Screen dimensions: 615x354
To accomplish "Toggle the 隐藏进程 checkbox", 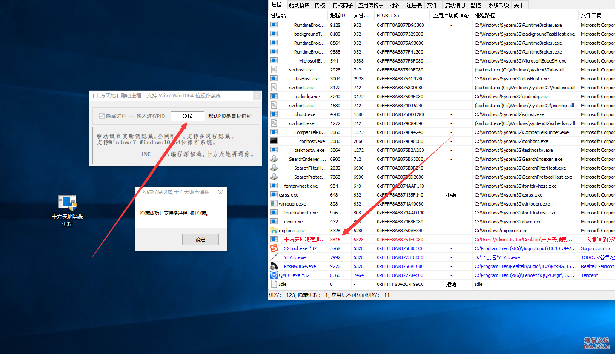I will point(102,116).
